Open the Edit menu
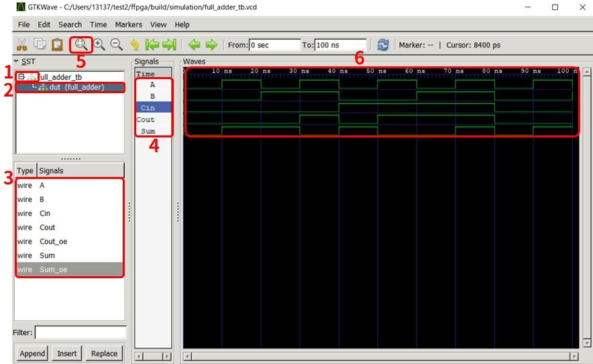Viewport: 593px width, 364px height. [44, 25]
